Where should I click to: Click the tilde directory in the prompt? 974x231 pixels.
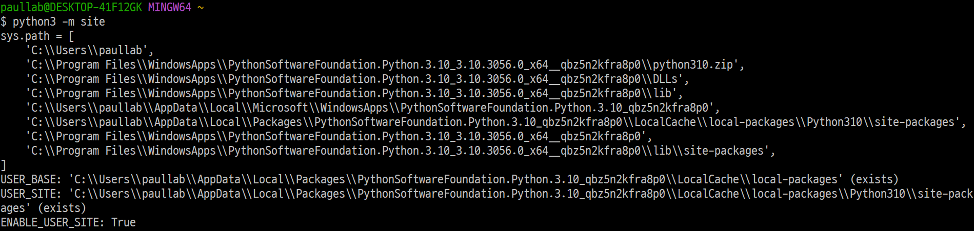tap(201, 8)
